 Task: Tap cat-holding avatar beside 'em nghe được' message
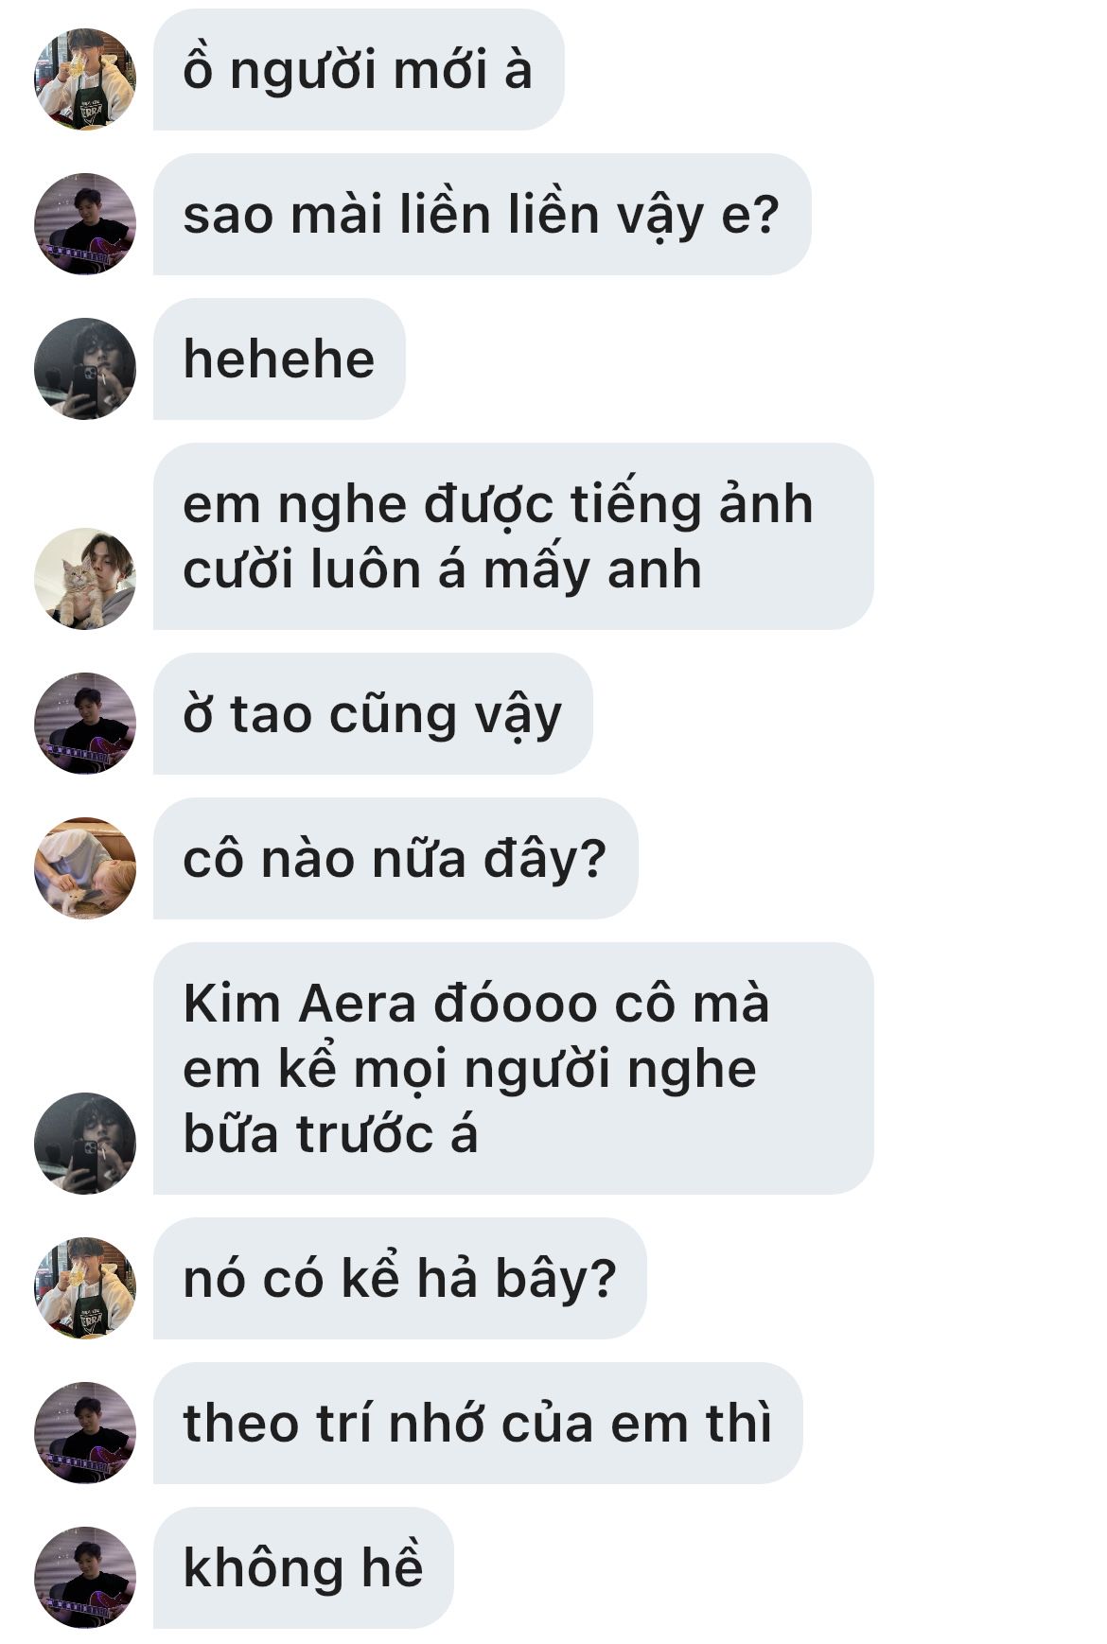pyautogui.click(x=85, y=578)
